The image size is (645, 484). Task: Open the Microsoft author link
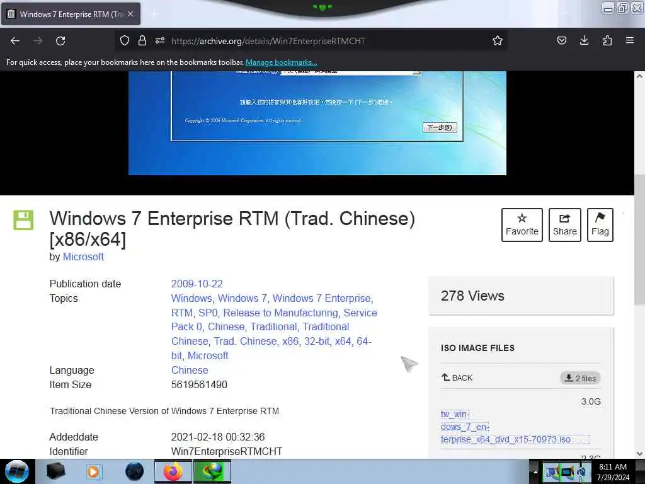pos(83,257)
